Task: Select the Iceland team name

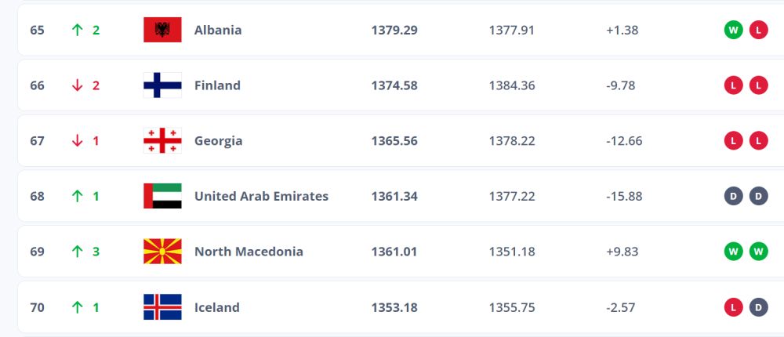Action: coord(216,307)
